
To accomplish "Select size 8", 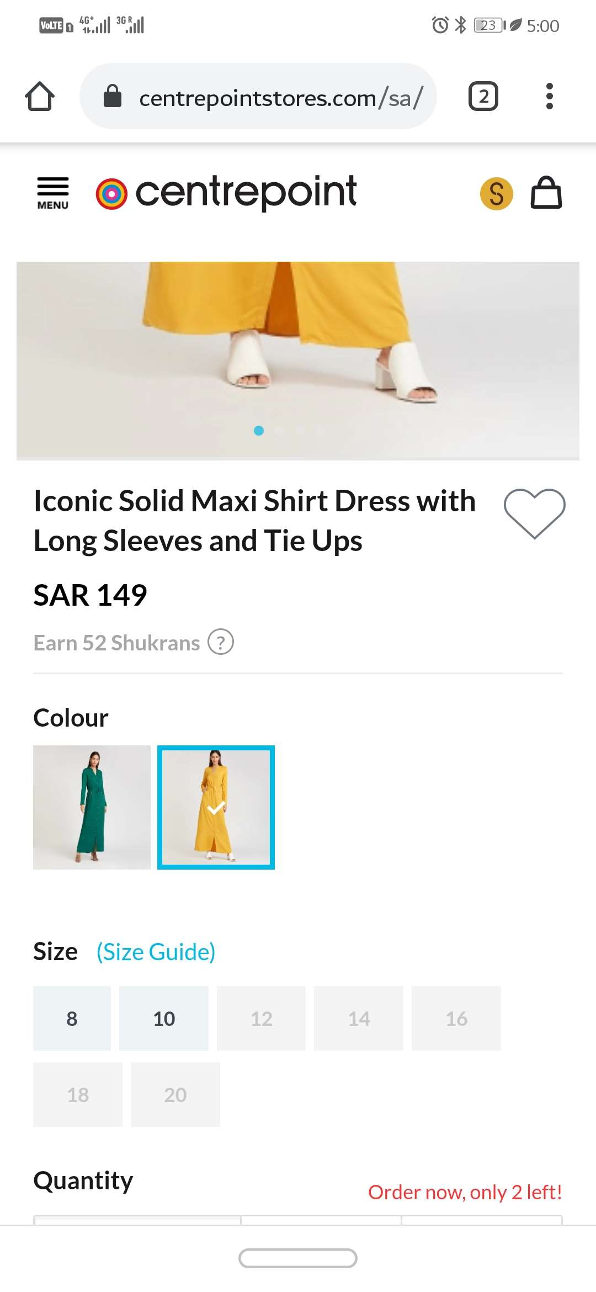I will (x=72, y=1018).
